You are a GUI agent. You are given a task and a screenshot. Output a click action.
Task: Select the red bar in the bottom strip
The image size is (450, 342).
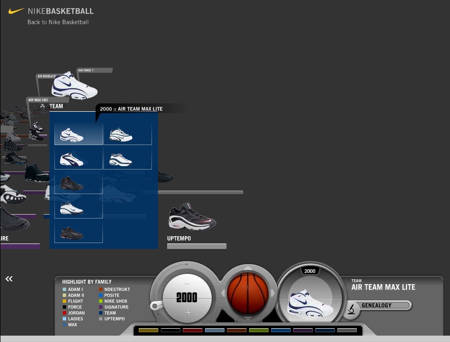pos(193,330)
